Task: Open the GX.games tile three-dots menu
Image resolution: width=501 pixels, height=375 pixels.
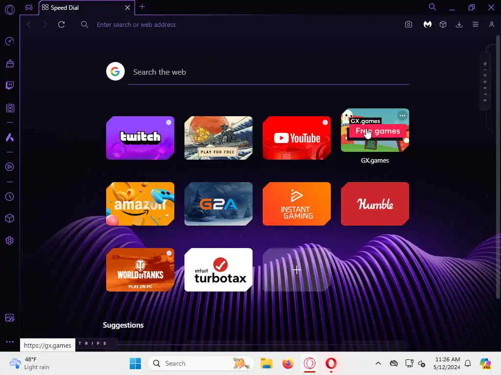Action: point(402,115)
